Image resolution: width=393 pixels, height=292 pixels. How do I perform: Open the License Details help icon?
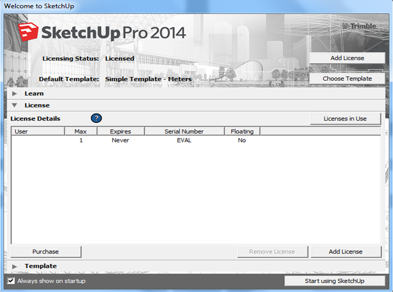pos(96,118)
